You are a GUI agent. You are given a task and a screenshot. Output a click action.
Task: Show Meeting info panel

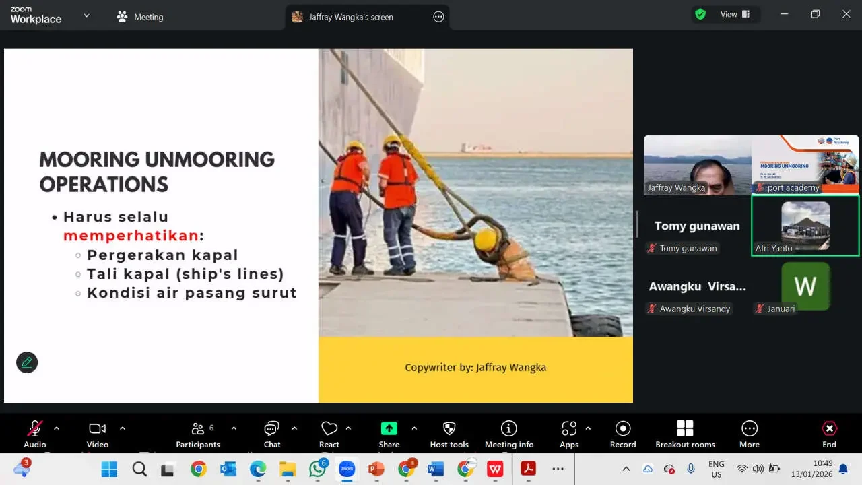[509, 434]
